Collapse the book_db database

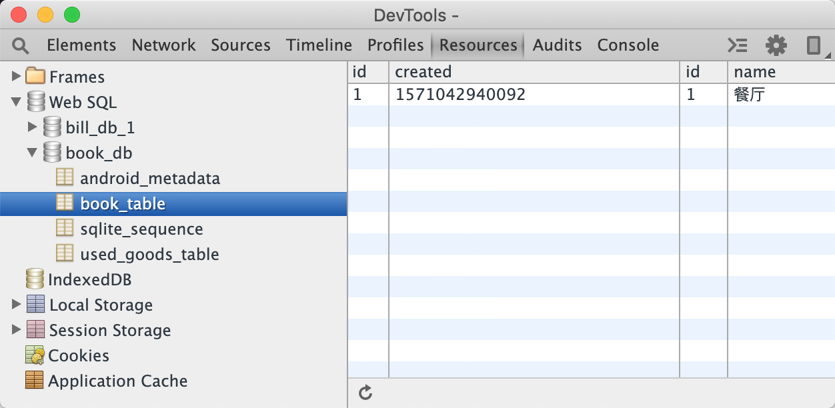click(33, 153)
